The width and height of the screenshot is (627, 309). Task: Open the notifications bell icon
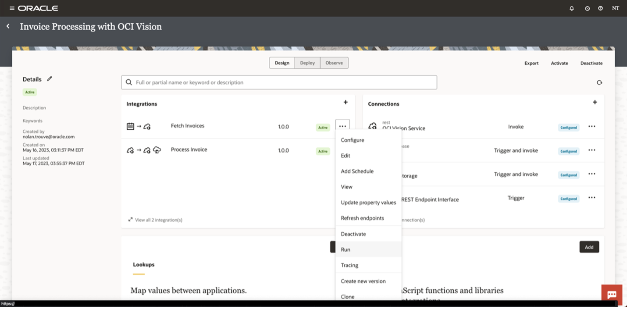[x=571, y=8]
